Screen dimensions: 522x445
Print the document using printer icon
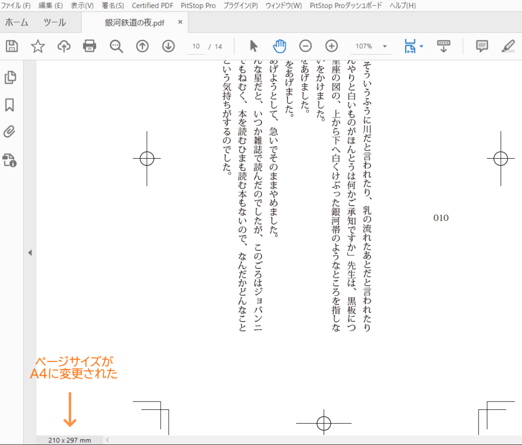[90, 46]
